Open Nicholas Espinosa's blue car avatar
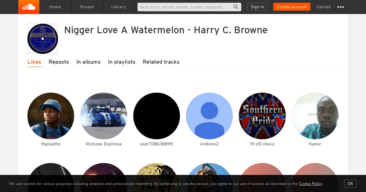The image size is (366, 192). click(104, 116)
